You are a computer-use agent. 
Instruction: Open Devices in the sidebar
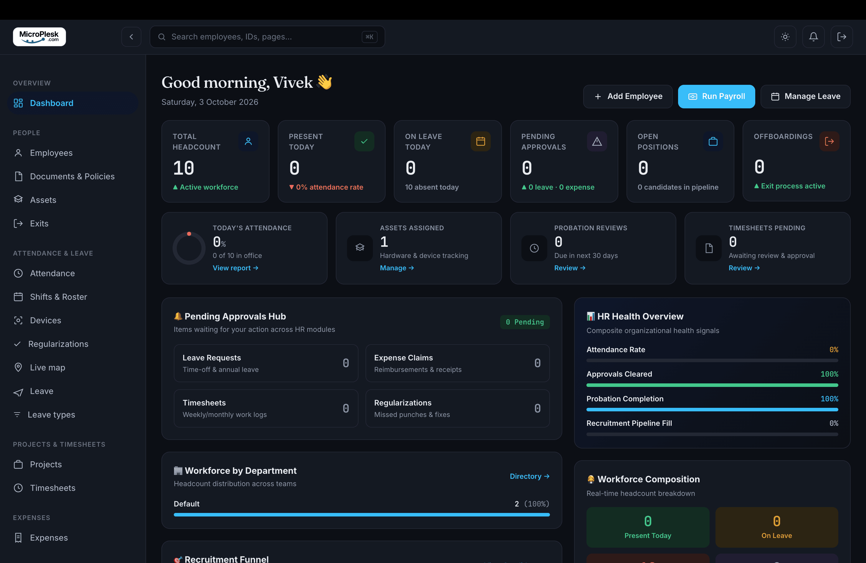[73, 320]
